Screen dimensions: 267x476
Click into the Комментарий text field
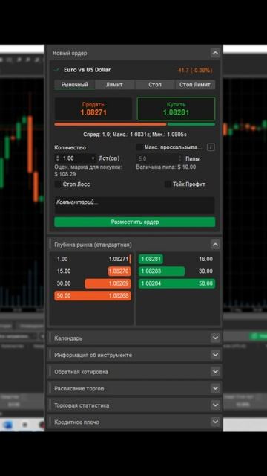(135, 205)
